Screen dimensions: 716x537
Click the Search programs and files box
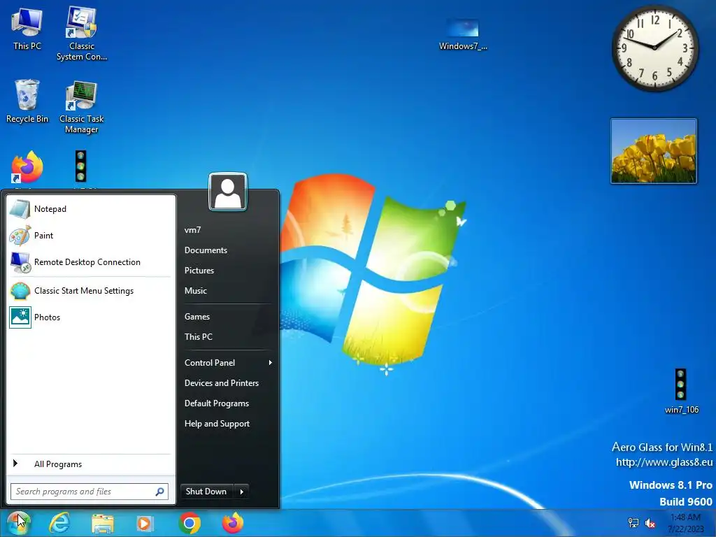pos(89,492)
